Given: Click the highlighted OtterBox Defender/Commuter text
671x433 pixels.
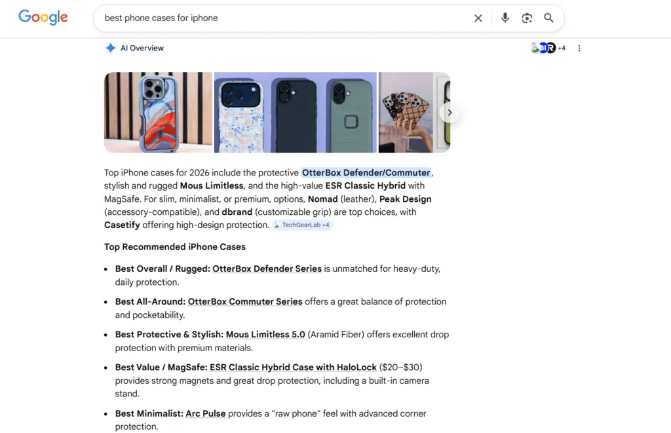Looking at the screenshot, I should tap(366, 172).
